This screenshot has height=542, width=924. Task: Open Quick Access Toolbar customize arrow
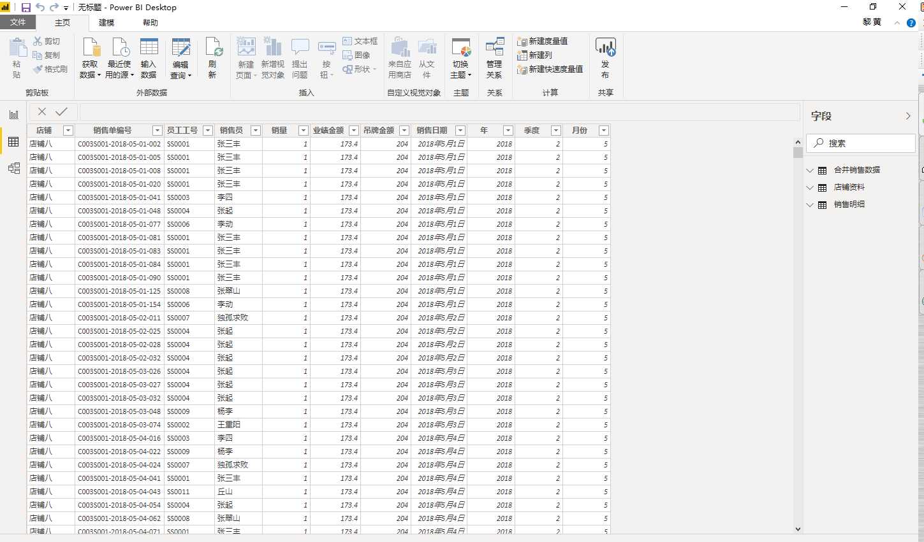tap(66, 8)
